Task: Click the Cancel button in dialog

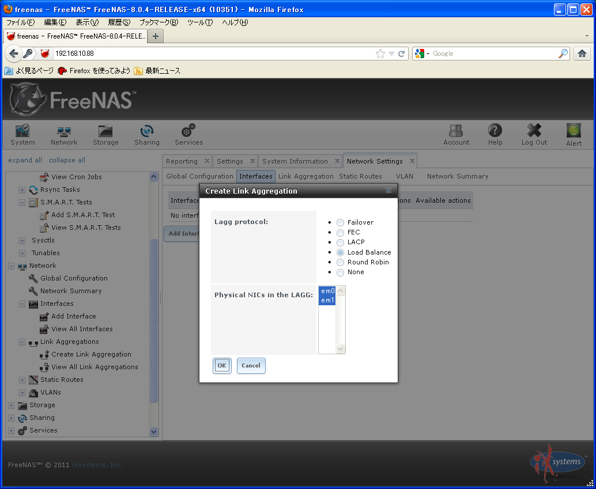Action: 251,366
